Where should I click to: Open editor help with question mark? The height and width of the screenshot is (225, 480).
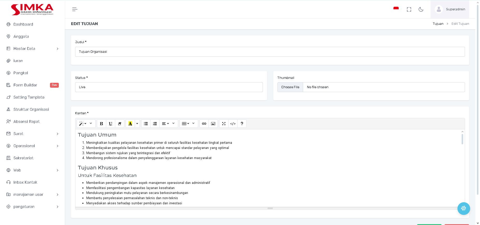tap(242, 124)
